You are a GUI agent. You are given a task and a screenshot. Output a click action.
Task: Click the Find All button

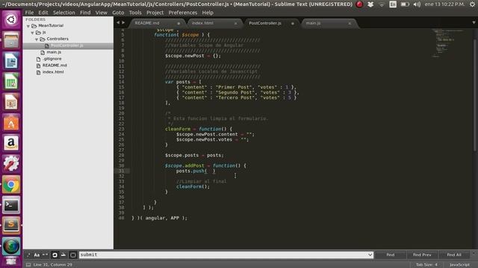pos(454,255)
